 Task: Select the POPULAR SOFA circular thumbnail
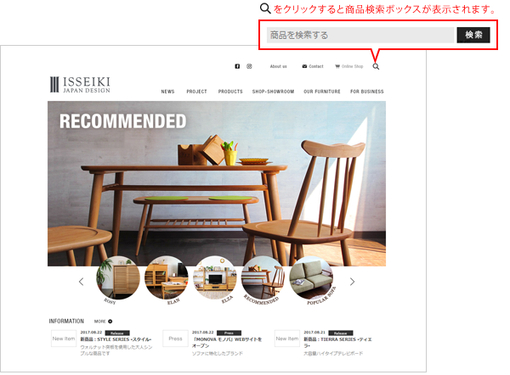pyautogui.click(x=311, y=277)
